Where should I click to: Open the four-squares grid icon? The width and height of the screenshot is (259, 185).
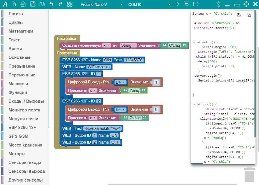pos(70,4)
